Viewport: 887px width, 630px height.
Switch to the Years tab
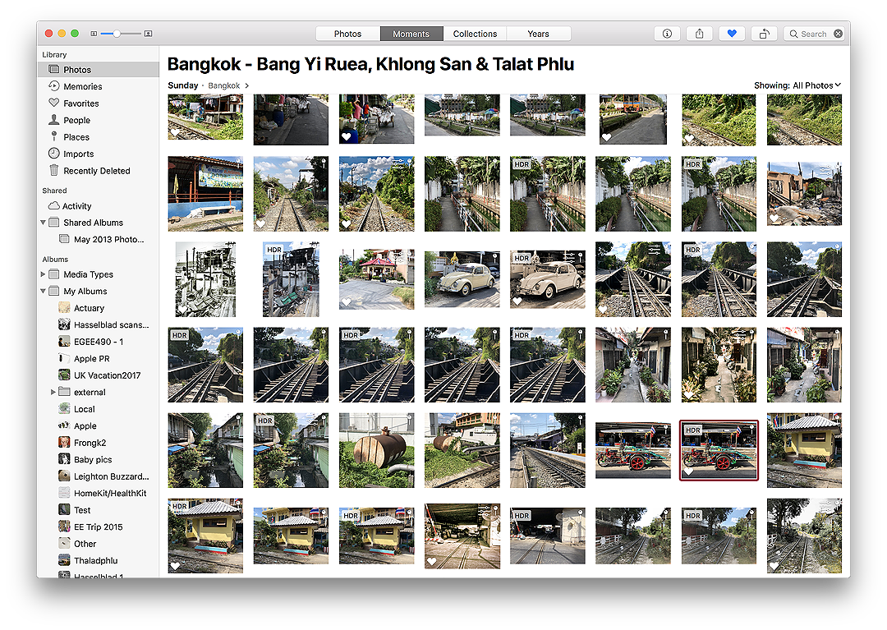tap(538, 34)
